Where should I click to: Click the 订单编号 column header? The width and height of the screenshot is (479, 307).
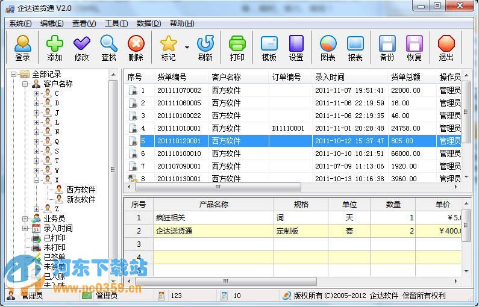tap(290, 77)
